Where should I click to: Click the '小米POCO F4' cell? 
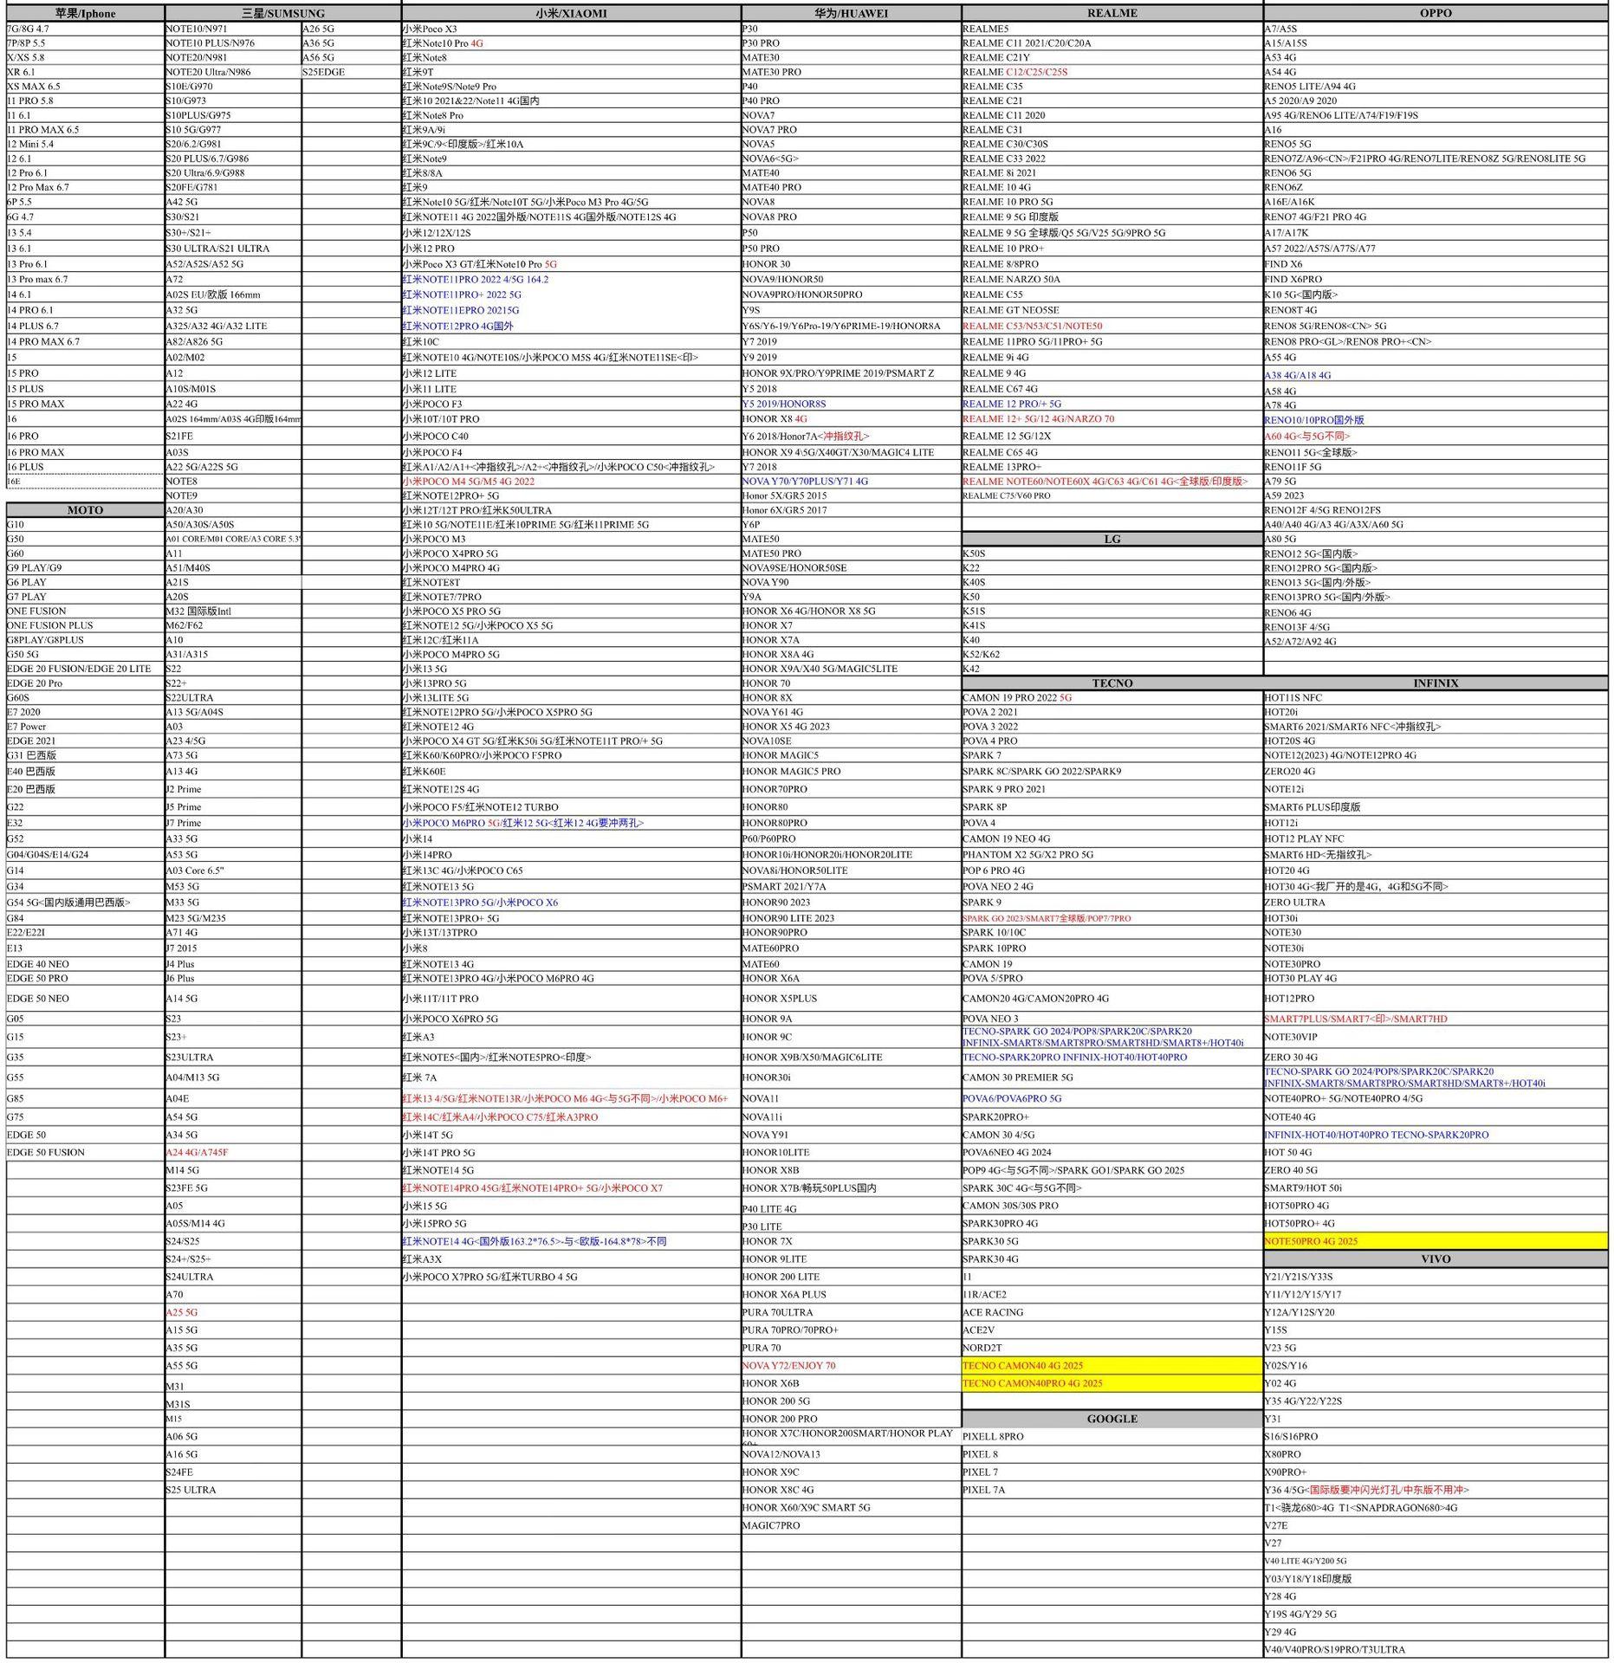(x=571, y=452)
